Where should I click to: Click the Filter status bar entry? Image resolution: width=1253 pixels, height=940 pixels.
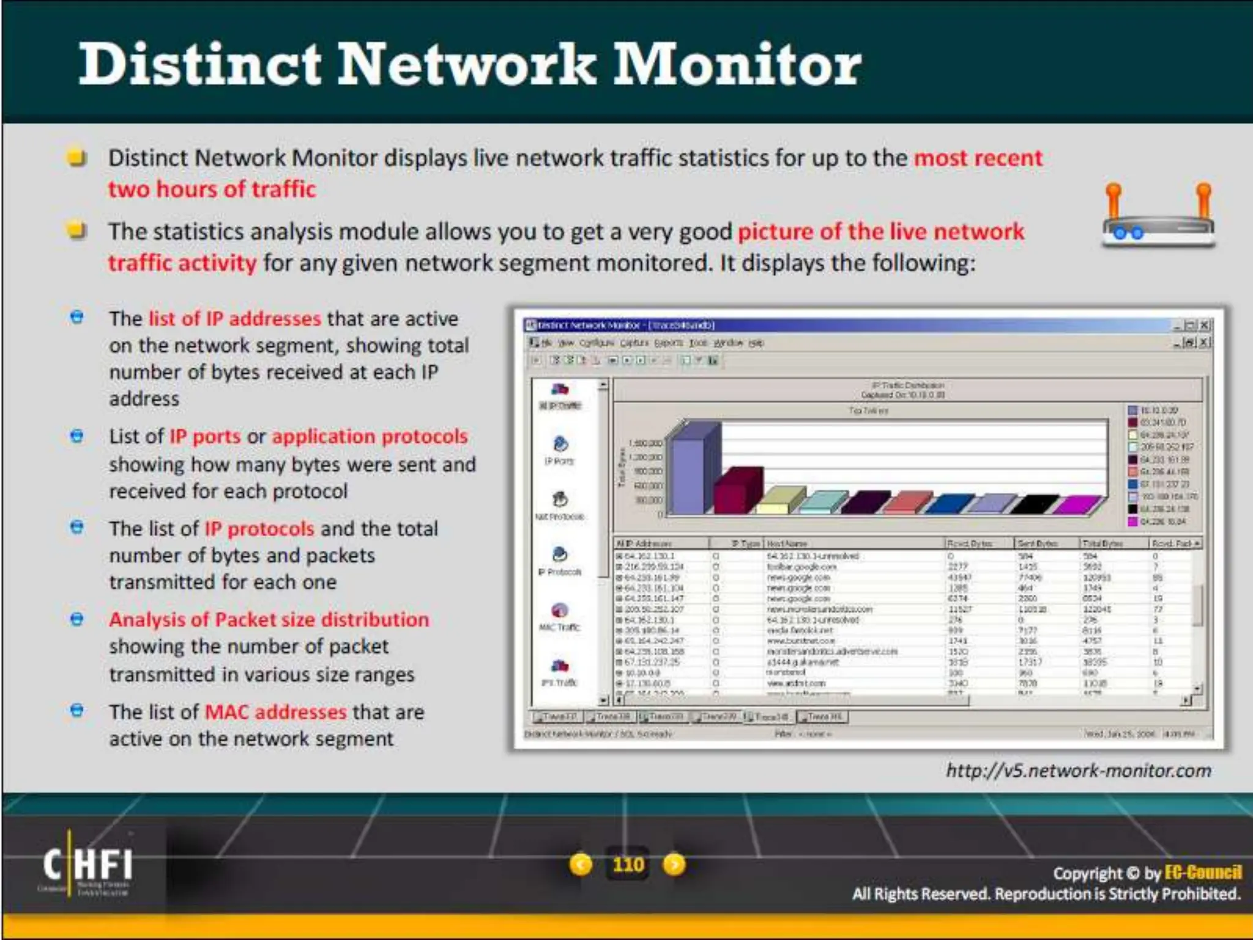pyautogui.click(x=803, y=733)
